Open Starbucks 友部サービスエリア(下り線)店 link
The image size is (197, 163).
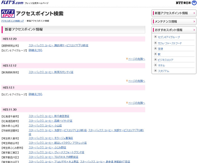coord(116,130)
